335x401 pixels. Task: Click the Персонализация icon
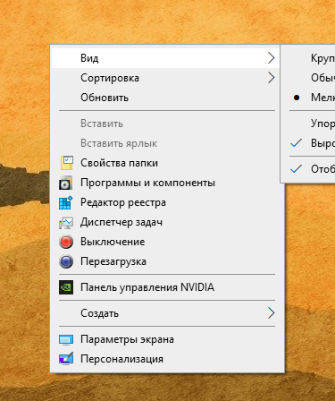pos(66,359)
